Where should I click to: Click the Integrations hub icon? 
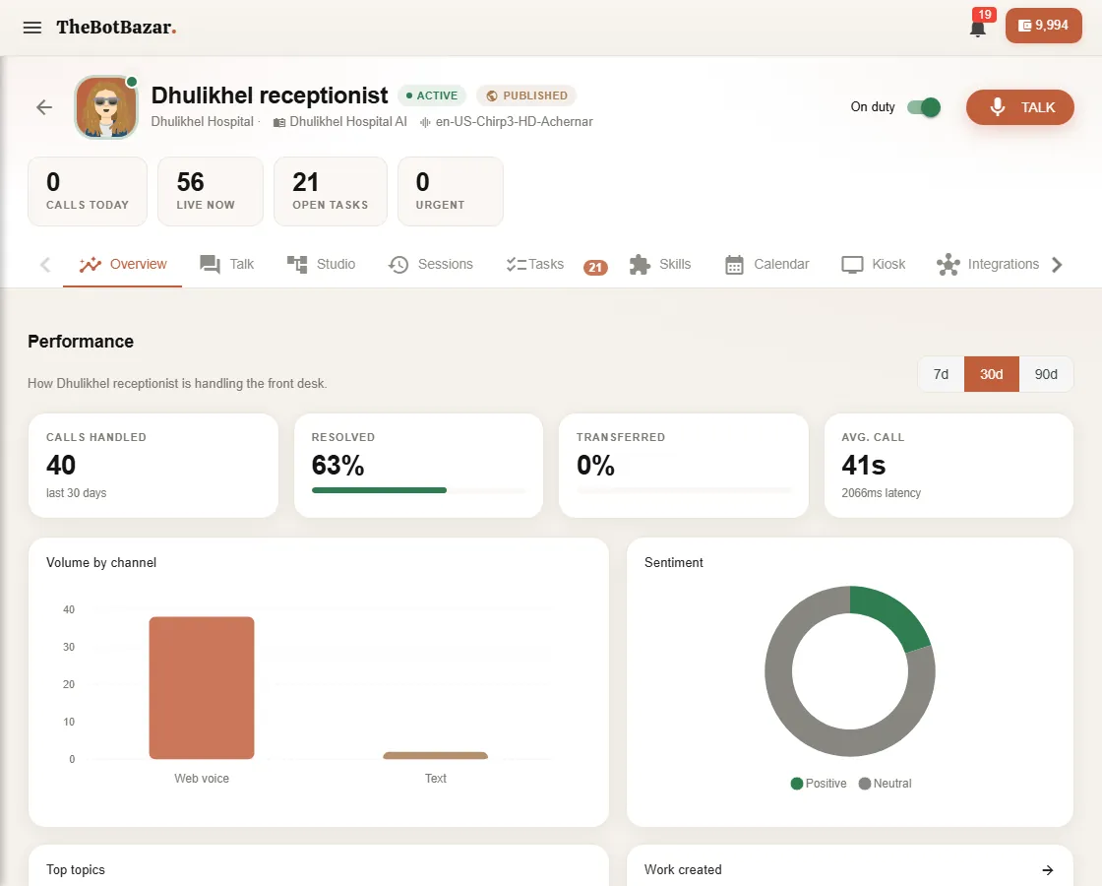[x=949, y=265]
